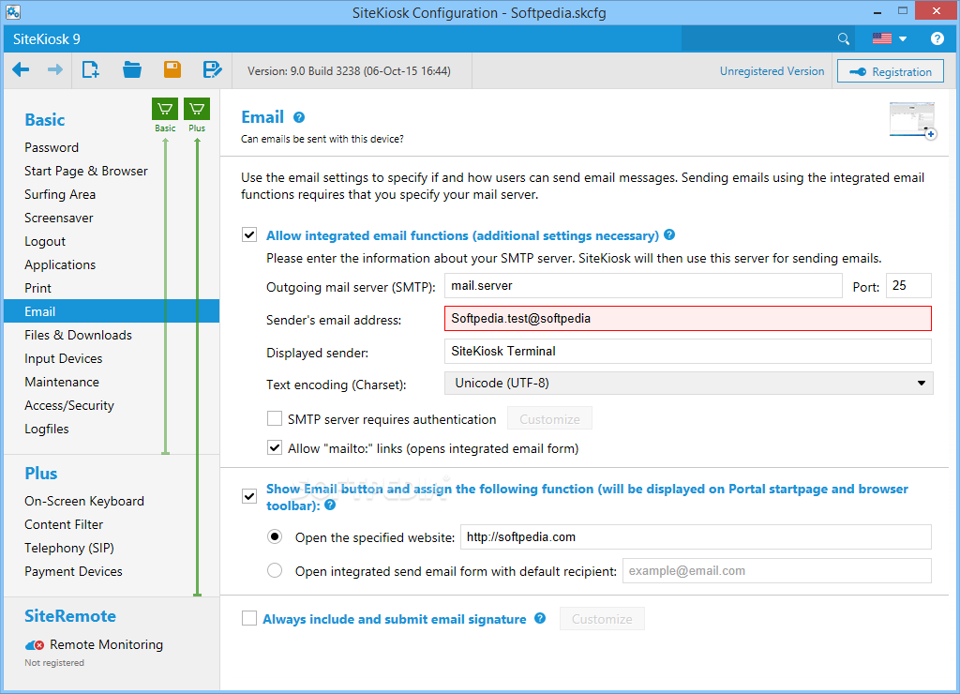Click the green Plus shopping cart icon
The image size is (960, 694).
pyautogui.click(x=197, y=109)
